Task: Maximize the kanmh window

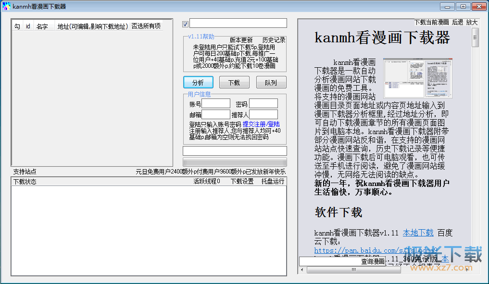Action: pos(463,7)
